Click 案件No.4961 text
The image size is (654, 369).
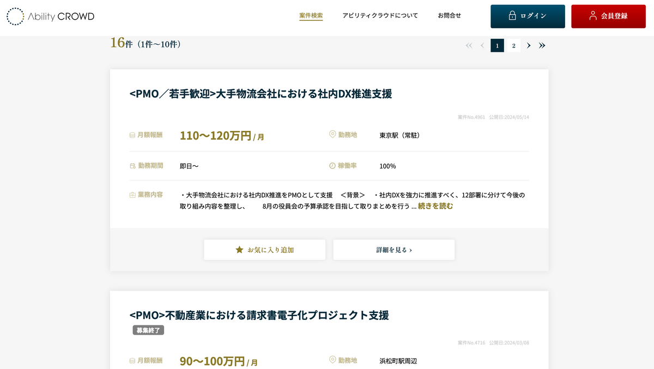tap(471, 117)
